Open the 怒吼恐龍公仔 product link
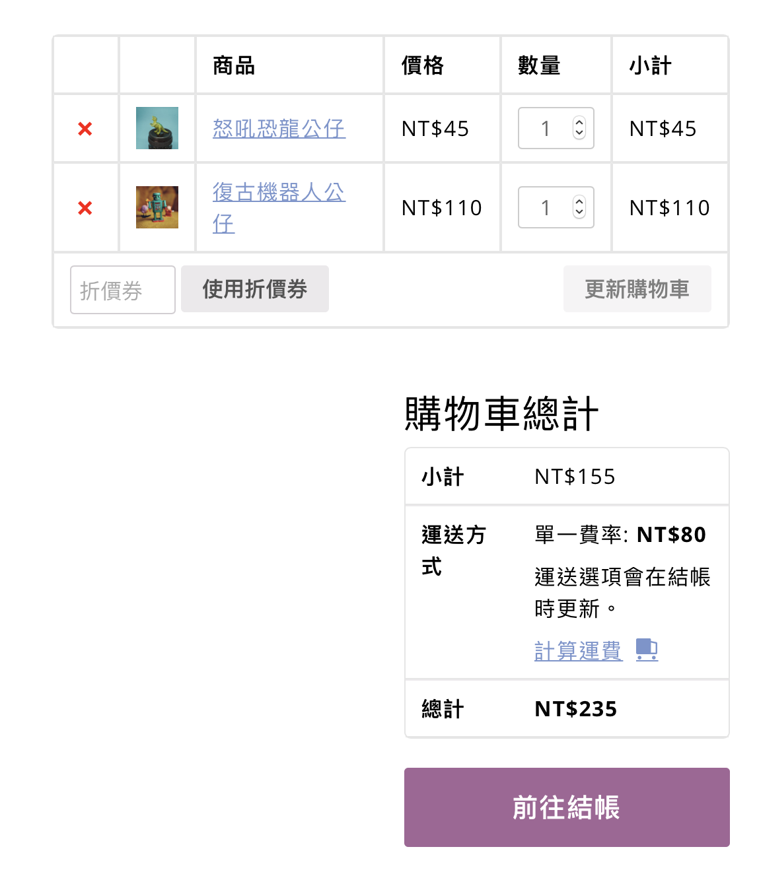The height and width of the screenshot is (878, 757). (x=279, y=129)
